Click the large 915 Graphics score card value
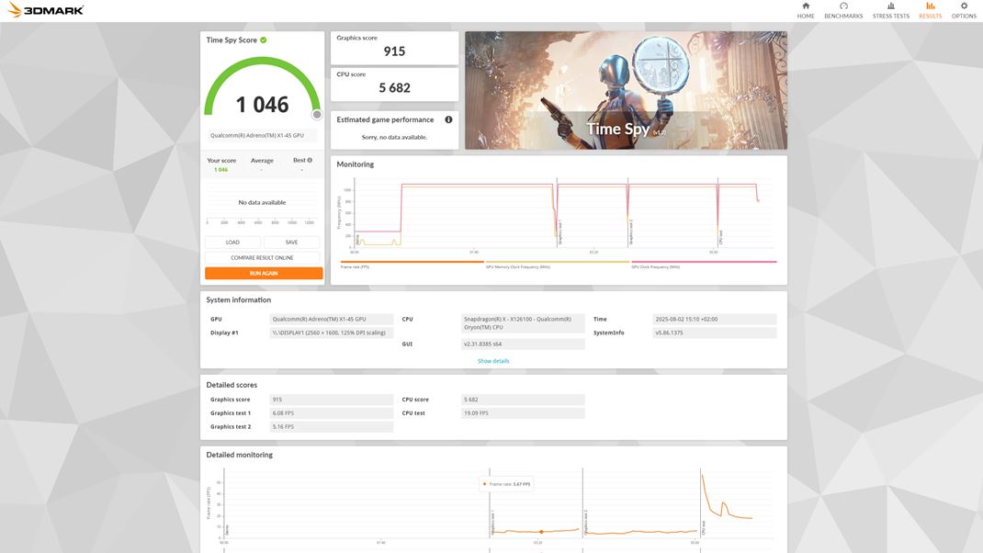This screenshot has width=983, height=553. pyautogui.click(x=394, y=51)
